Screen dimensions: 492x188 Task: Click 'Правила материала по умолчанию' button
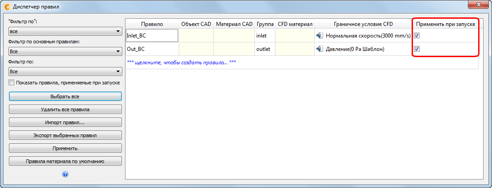(x=65, y=161)
